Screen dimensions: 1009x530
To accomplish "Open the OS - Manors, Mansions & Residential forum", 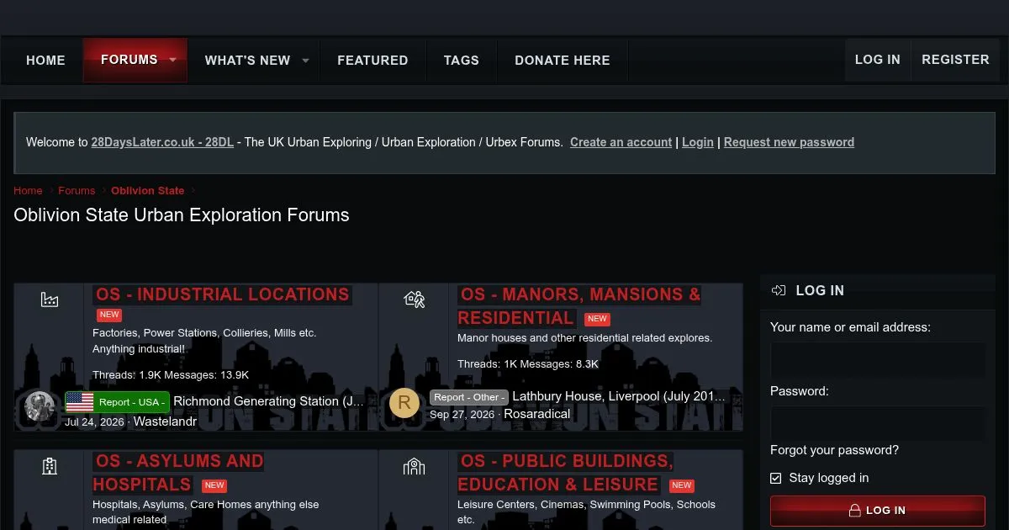I will (x=579, y=306).
